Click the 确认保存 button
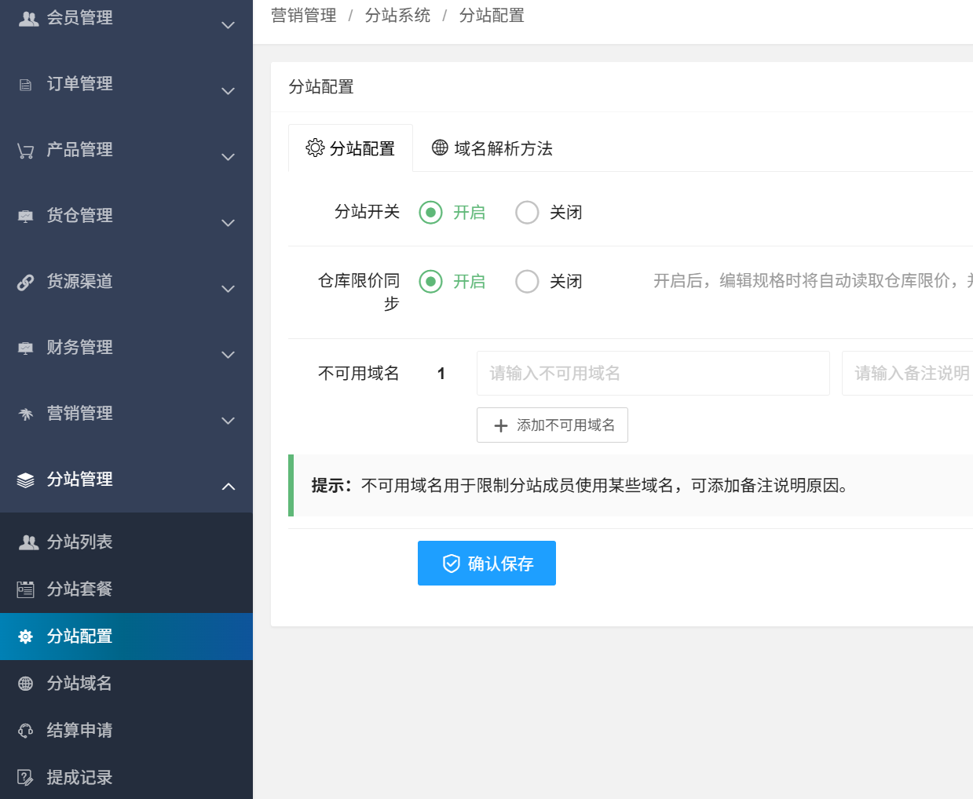973x799 pixels. tap(487, 564)
